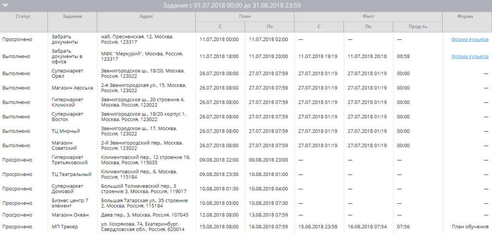Click plan end 10.08.2018 04:00
The width and height of the screenshot is (492, 234).
pyautogui.click(x=268, y=189)
